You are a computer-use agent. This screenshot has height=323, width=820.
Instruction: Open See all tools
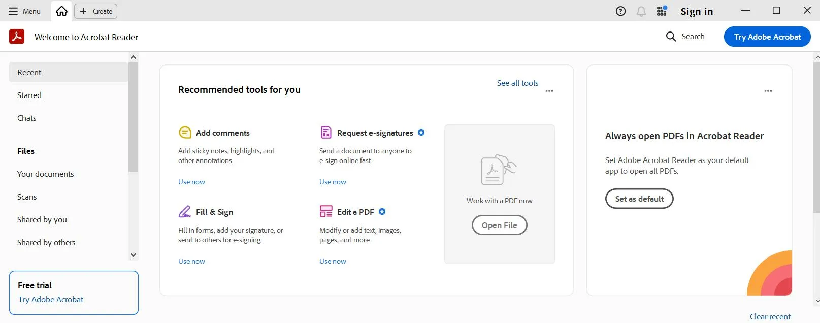517,83
